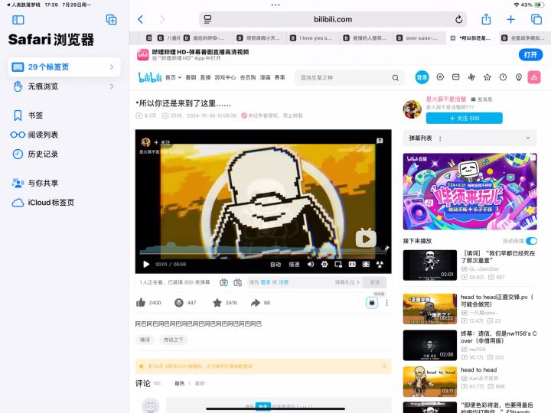This screenshot has width=551, height=413.
Task: Click the Safari address bar
Action: 333,19
